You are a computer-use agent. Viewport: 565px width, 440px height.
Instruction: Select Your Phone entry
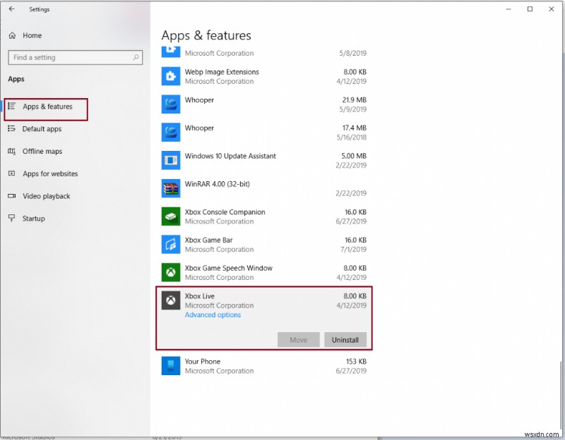264,366
